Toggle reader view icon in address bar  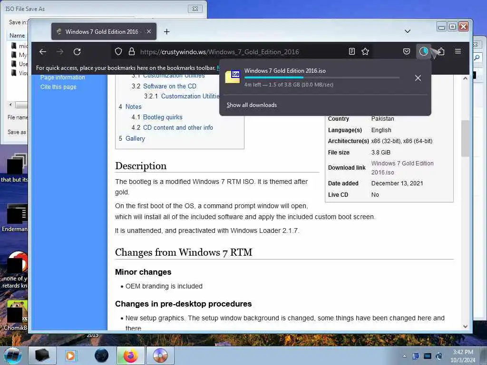[351, 51]
